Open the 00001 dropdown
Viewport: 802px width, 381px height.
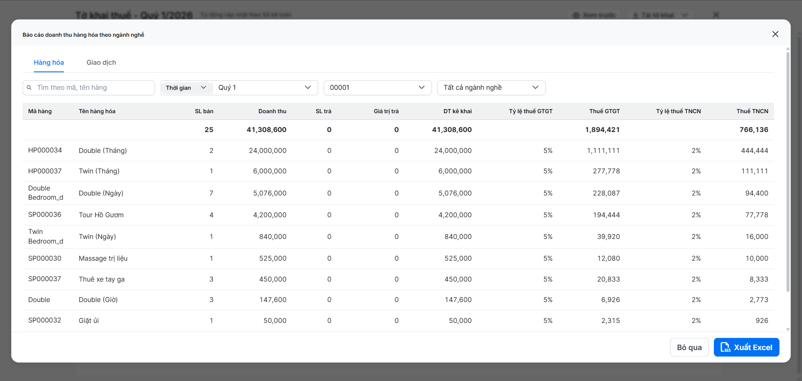(x=377, y=88)
